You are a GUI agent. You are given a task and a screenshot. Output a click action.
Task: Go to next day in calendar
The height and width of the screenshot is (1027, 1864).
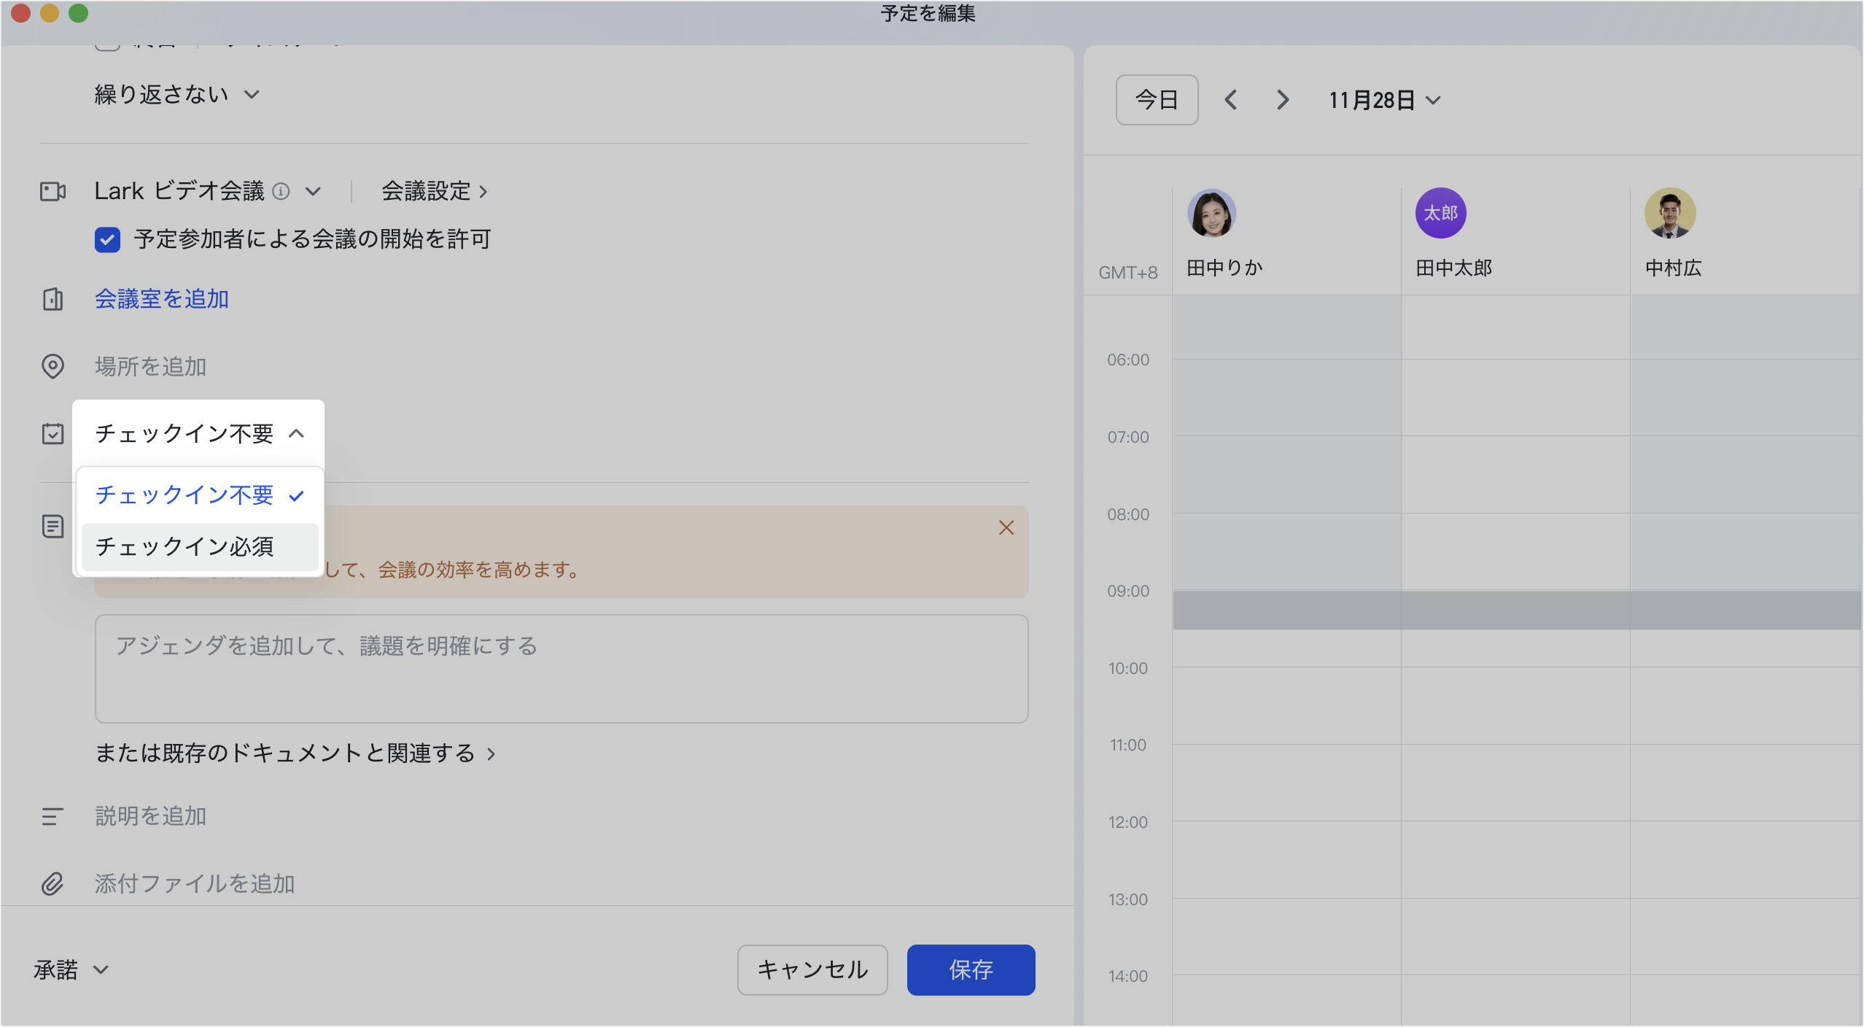click(x=1283, y=100)
